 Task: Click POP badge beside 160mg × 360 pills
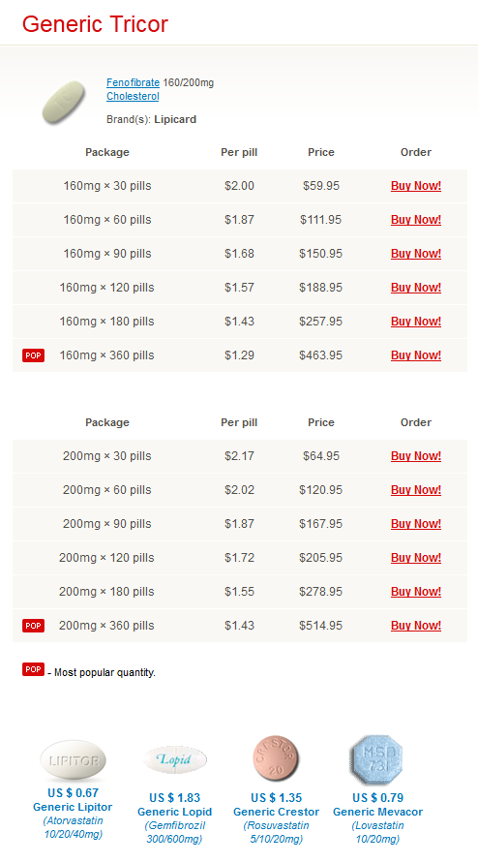coord(34,355)
